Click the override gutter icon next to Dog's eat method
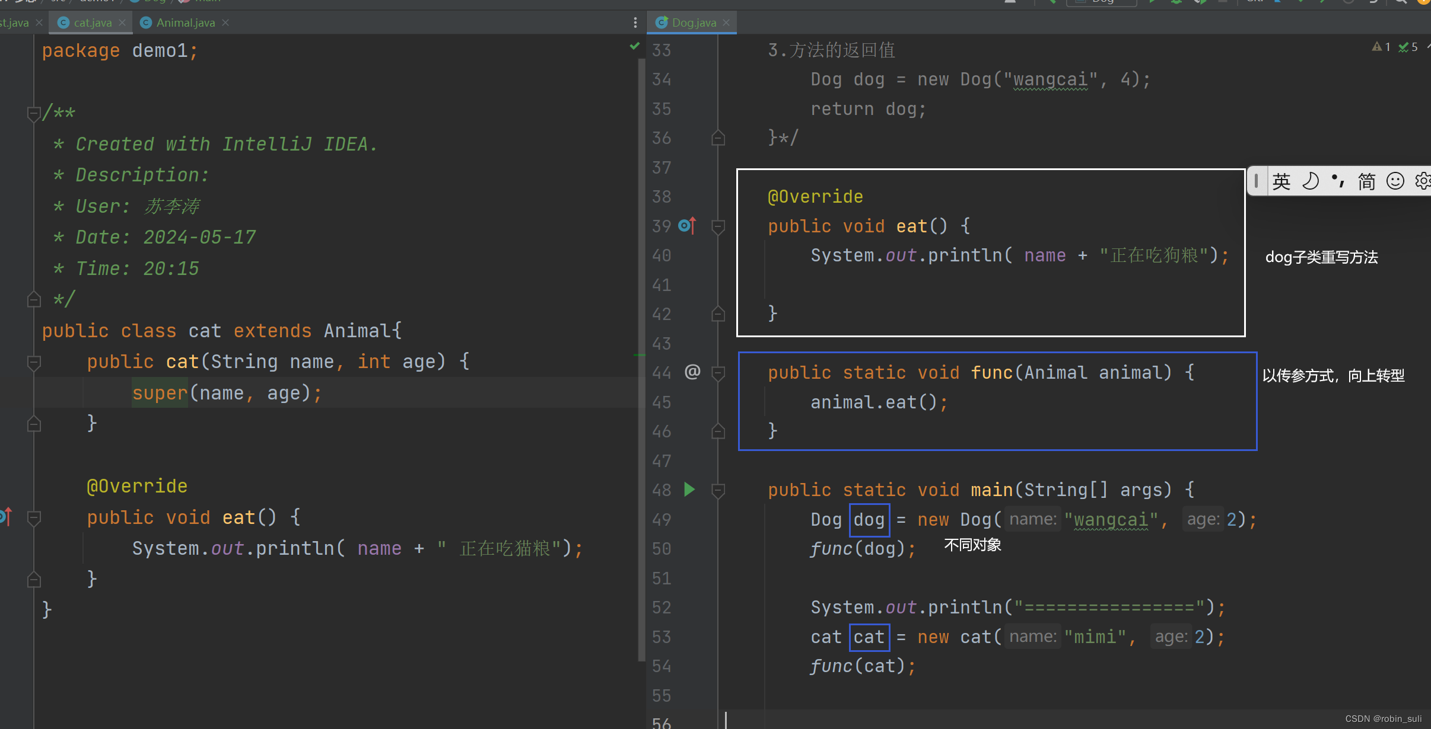 point(686,226)
